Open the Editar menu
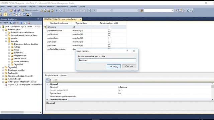This screenshot has height=120, width=214. (x=9, y=7)
